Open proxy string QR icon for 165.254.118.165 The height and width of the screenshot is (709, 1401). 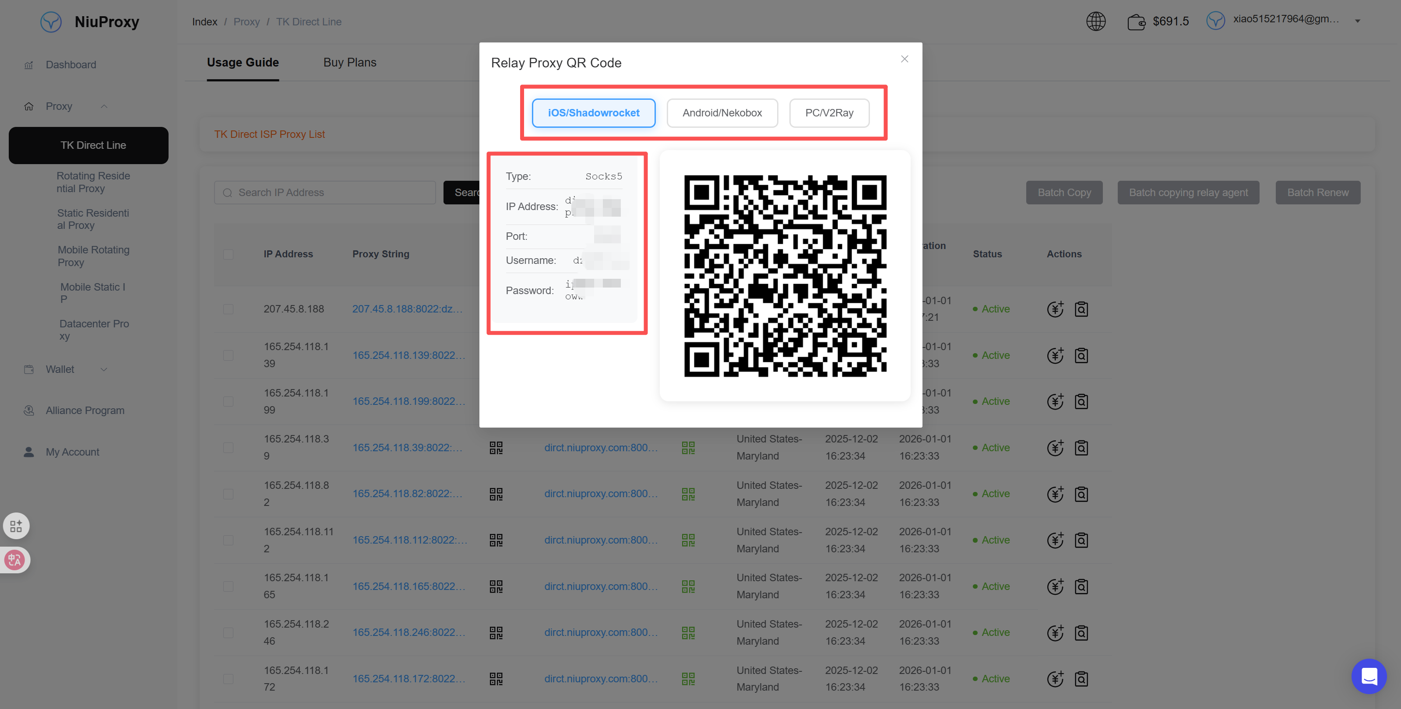point(496,586)
